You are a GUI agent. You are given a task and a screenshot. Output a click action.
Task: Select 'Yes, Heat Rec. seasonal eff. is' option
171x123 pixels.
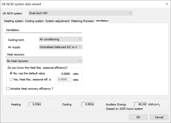[11, 79]
